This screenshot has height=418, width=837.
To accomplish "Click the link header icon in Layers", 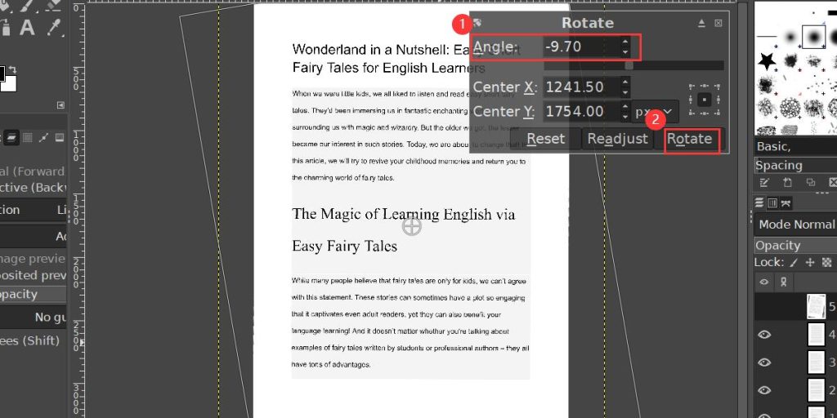I will (x=783, y=282).
